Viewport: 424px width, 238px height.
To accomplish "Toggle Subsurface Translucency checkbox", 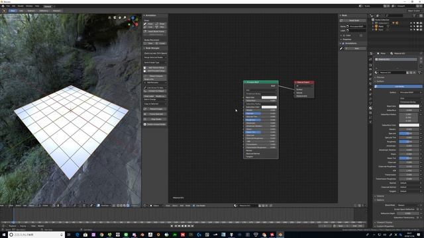I will point(418,218).
